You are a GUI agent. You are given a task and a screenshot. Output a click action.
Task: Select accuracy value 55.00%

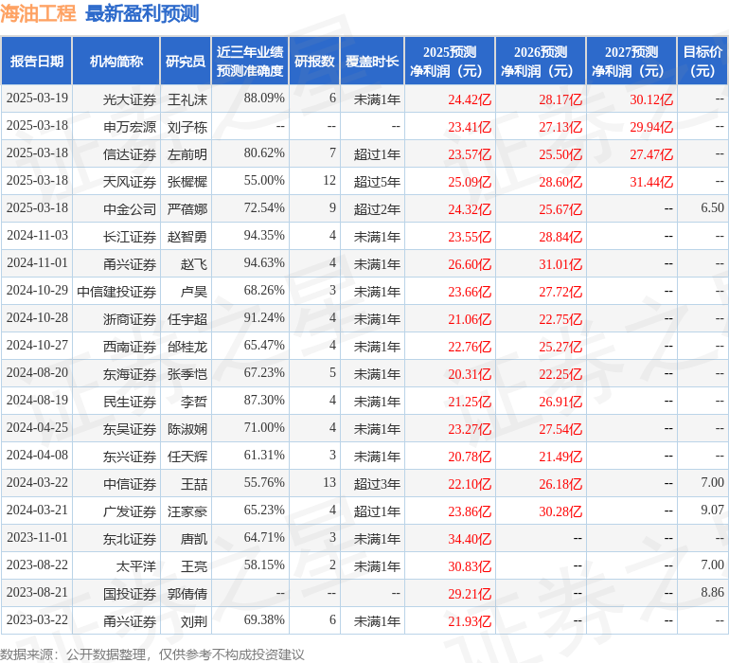[264, 181]
